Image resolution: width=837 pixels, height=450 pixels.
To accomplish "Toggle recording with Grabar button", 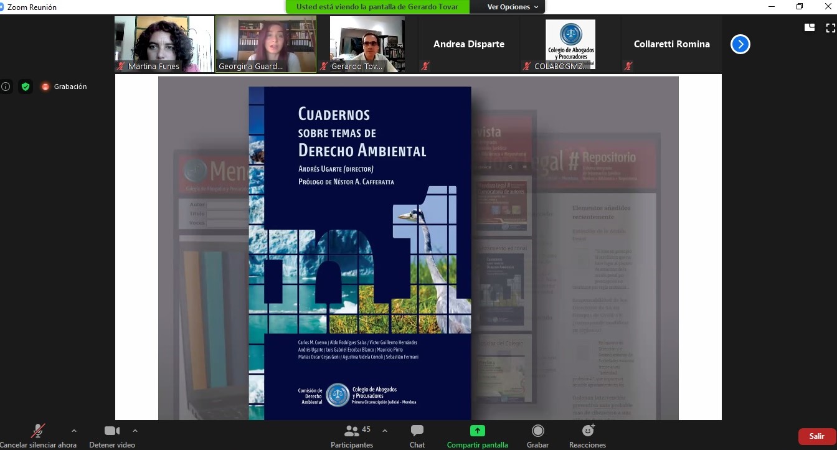I will click(537, 431).
